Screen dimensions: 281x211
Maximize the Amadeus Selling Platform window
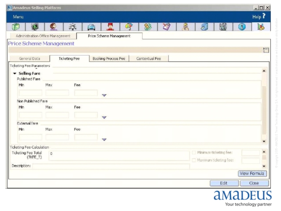click(x=261, y=8)
